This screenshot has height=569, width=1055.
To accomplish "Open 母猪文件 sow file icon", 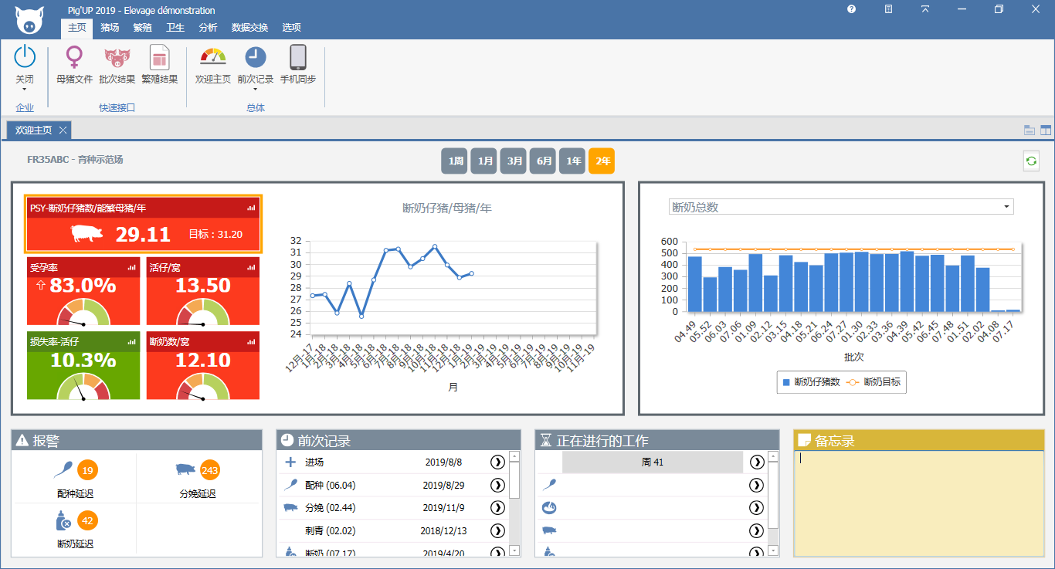I will click(74, 58).
